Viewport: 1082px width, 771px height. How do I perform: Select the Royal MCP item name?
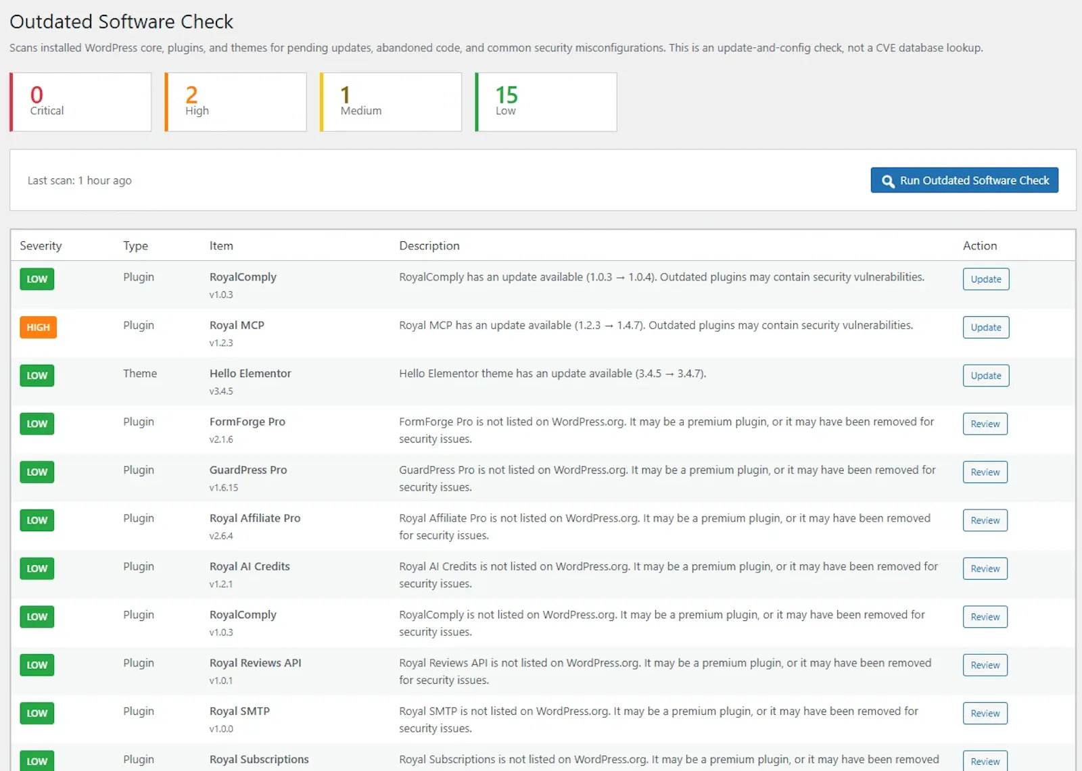(237, 325)
